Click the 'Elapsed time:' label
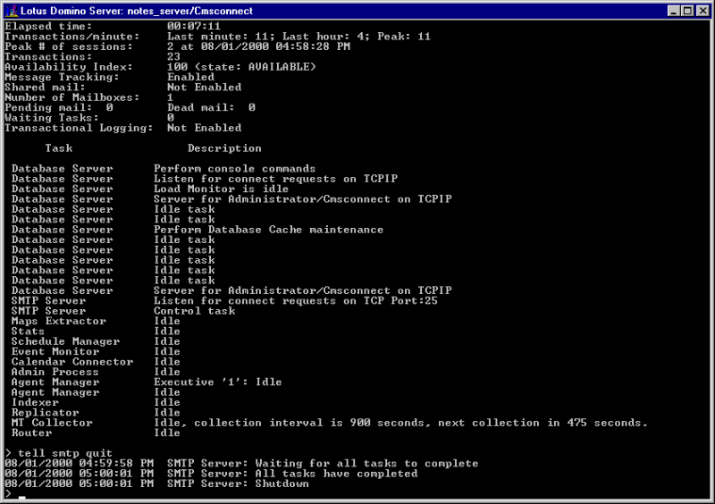 click(x=48, y=26)
